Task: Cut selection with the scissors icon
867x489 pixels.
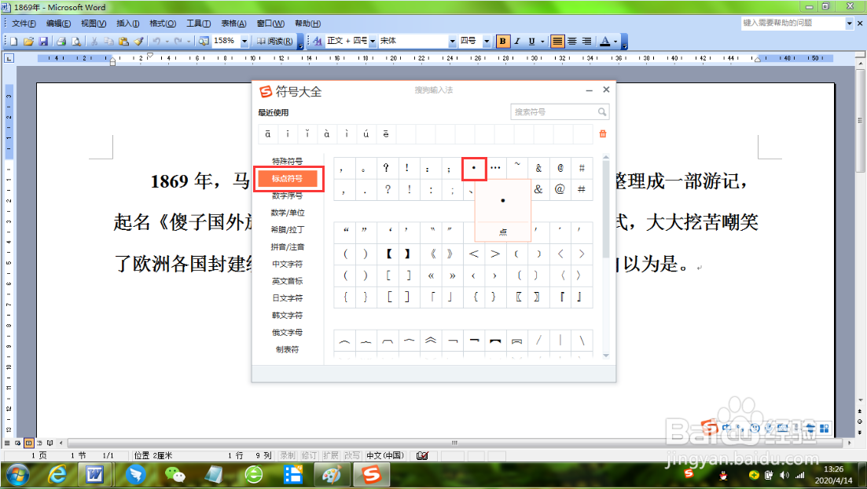Action: [x=94, y=42]
